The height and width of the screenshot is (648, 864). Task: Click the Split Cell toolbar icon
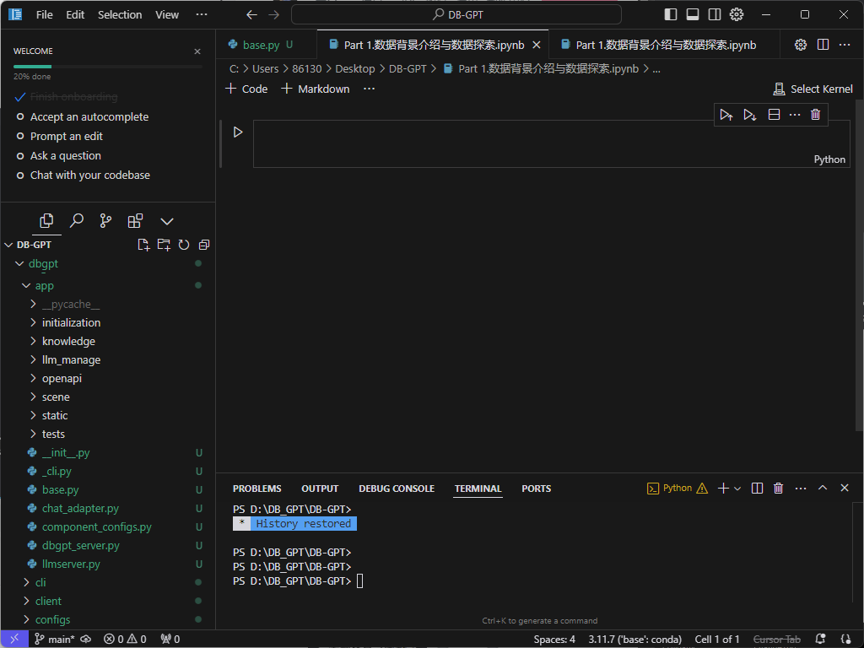[774, 115]
